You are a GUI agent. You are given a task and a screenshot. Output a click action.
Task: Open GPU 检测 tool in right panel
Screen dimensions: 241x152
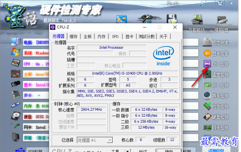(x=216, y=85)
